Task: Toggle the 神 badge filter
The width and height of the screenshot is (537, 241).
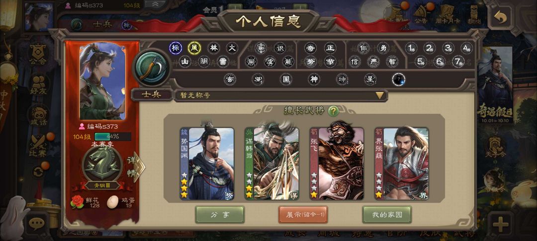Action: pos(314,79)
